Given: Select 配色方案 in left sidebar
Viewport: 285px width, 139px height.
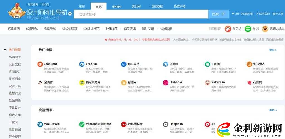Looking at the screenshot, I should click(x=15, y=115).
